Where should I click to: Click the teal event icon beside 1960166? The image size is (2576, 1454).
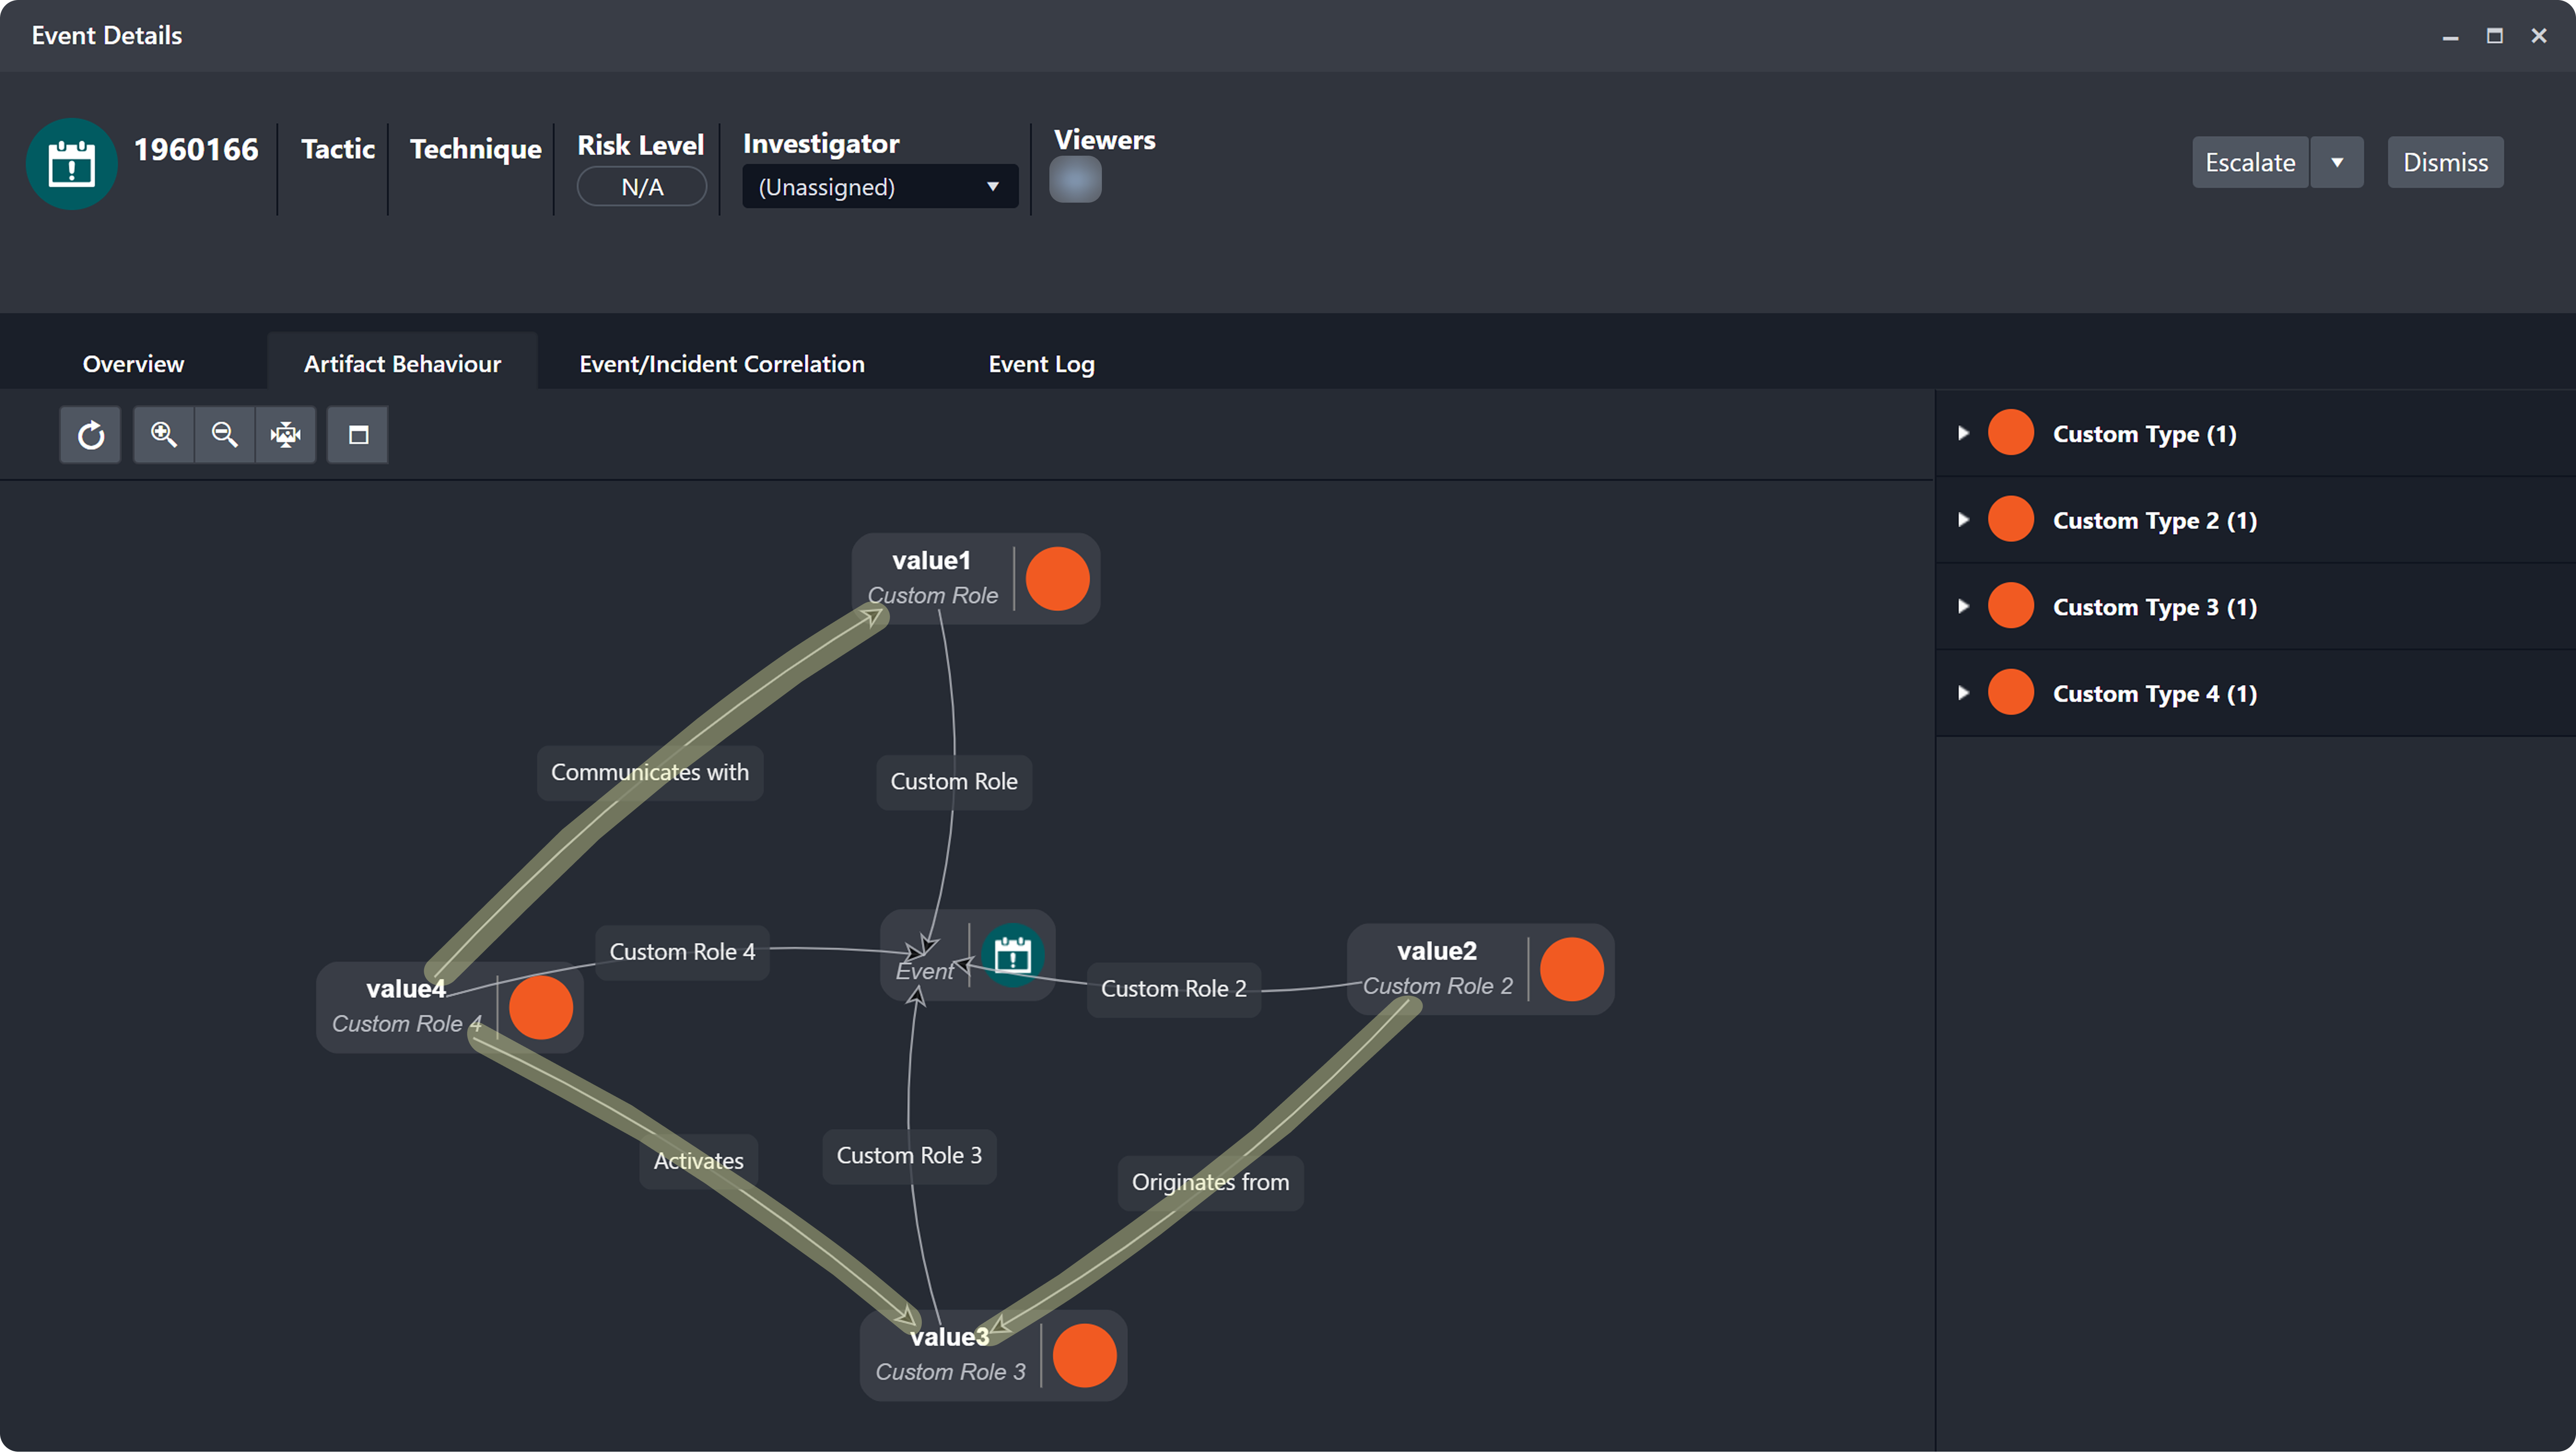pos(71,164)
